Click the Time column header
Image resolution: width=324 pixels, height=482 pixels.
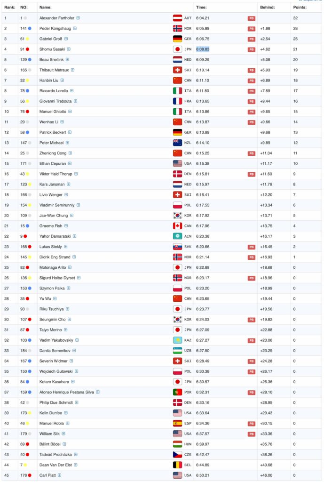201,8
